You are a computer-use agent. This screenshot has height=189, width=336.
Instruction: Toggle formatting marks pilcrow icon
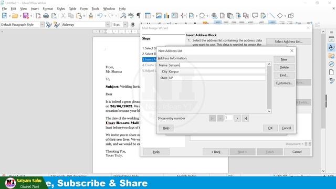(139, 16)
